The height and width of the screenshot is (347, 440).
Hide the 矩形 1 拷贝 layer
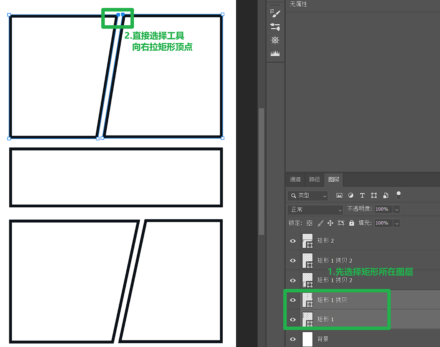pyautogui.click(x=293, y=300)
